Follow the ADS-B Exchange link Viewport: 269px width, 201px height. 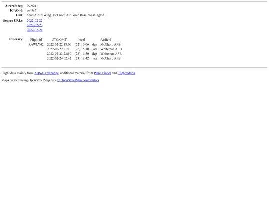click(x=46, y=73)
